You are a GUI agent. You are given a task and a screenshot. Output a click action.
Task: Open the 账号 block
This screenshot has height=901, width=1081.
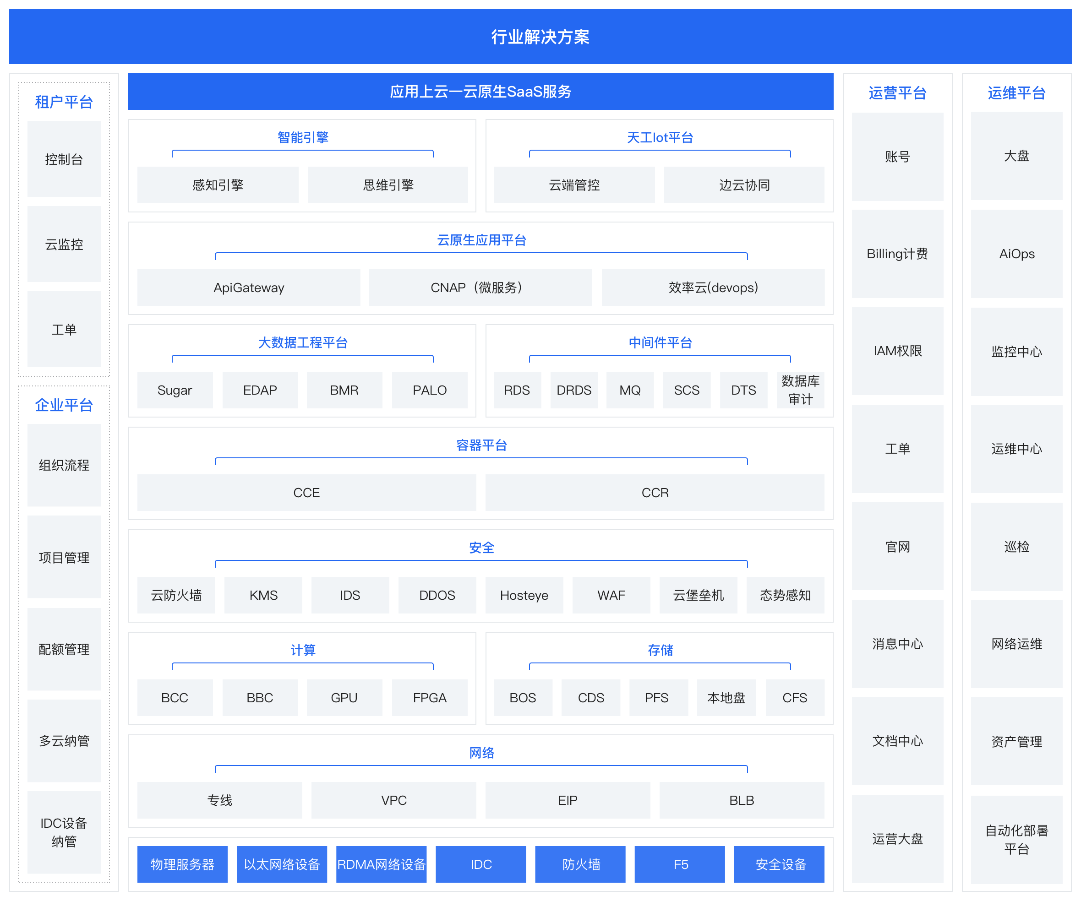click(897, 157)
